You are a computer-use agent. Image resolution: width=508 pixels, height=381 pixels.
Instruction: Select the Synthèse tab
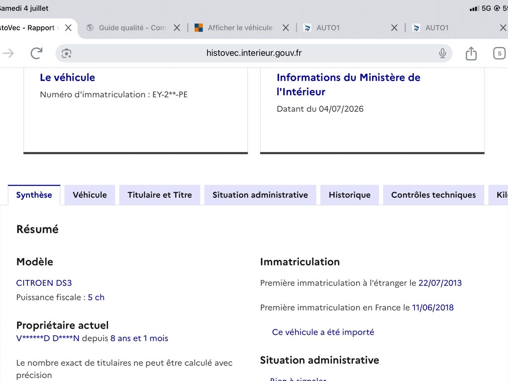click(34, 195)
